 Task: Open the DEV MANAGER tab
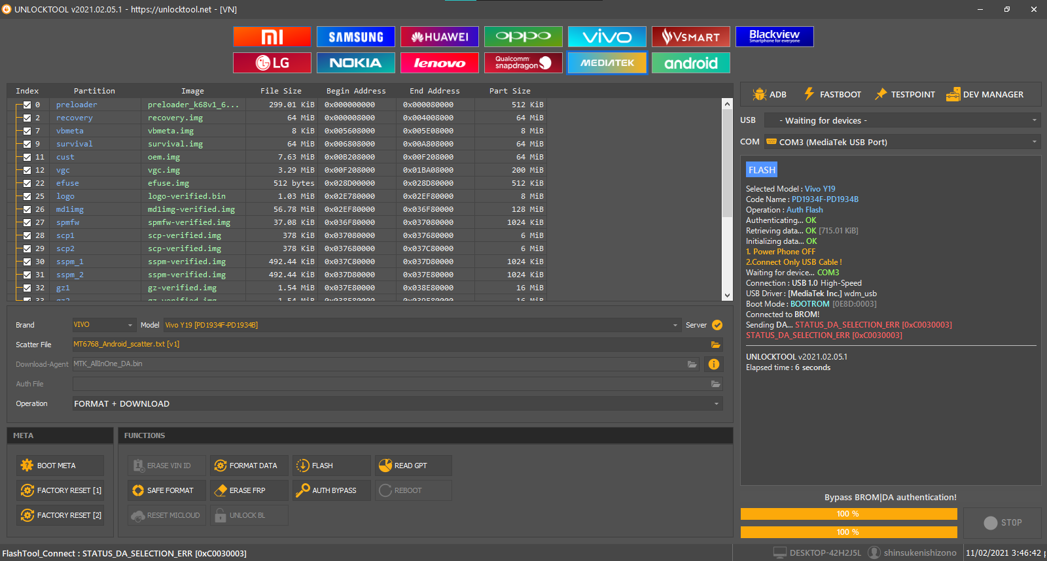(985, 94)
